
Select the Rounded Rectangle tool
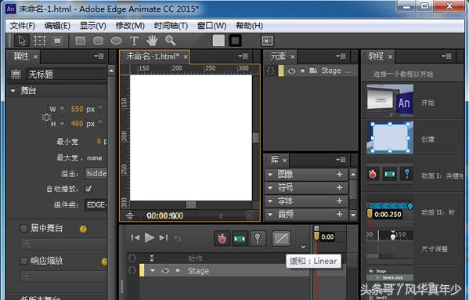pos(98,41)
